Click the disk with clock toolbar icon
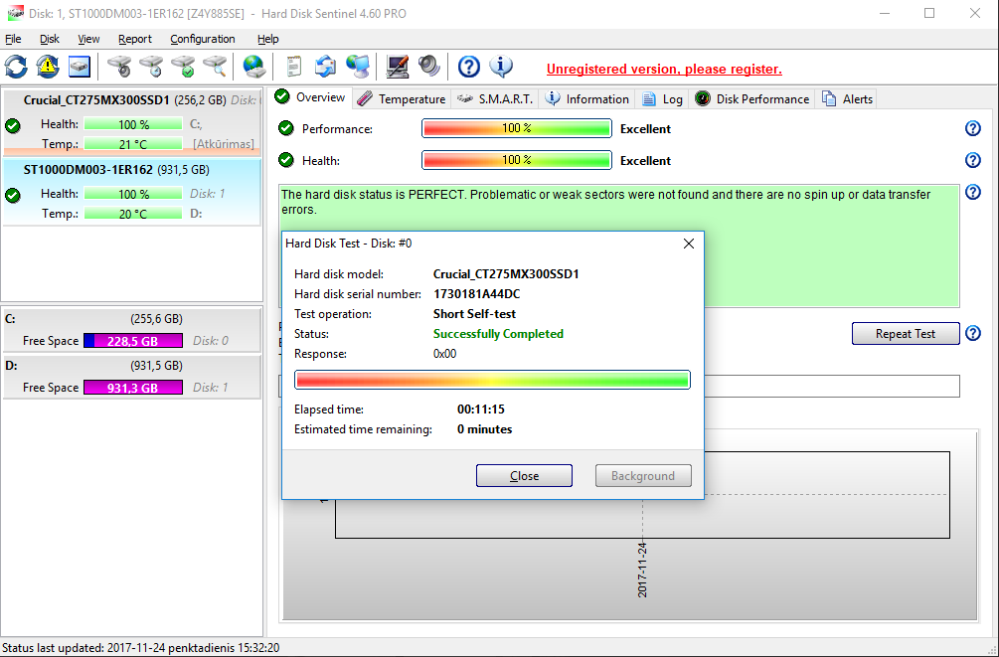The height and width of the screenshot is (657, 999). [x=152, y=67]
